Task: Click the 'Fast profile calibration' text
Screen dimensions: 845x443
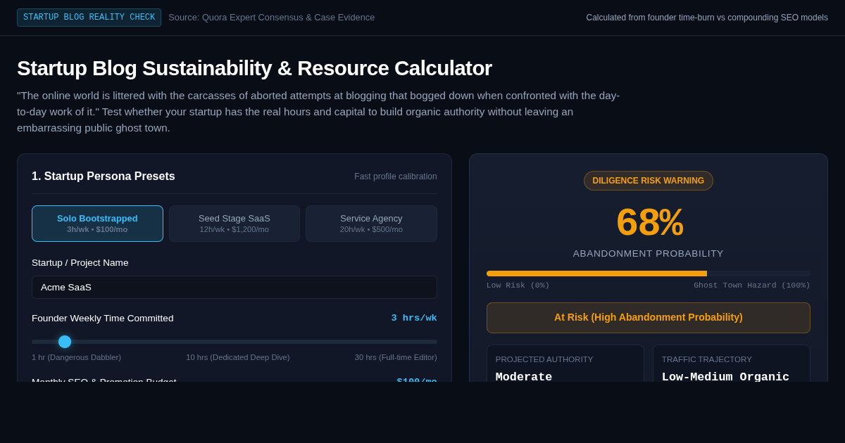Action: click(396, 176)
